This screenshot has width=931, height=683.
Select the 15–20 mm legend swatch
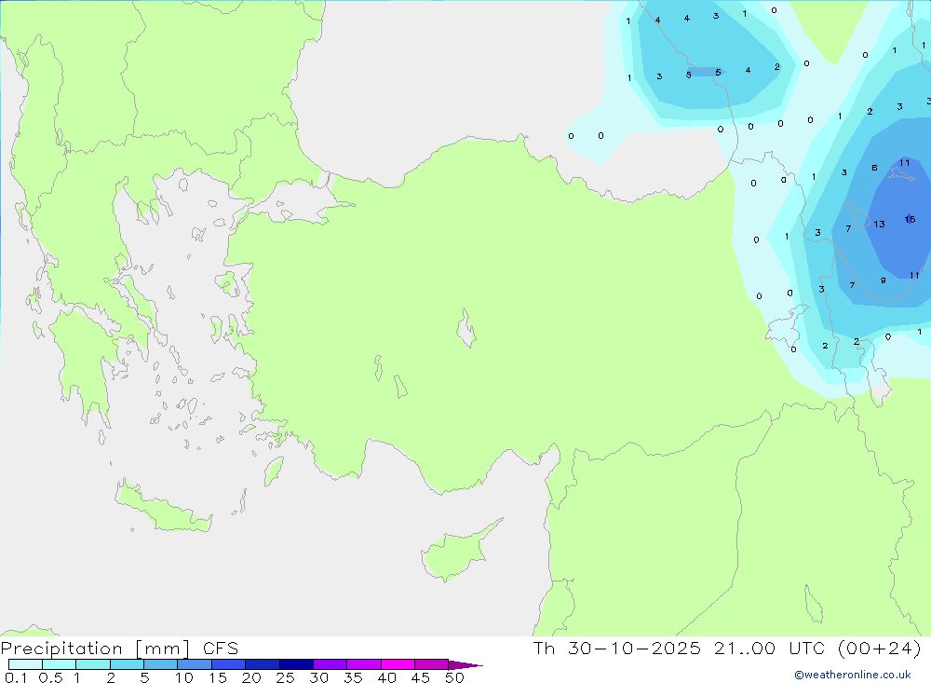coord(228,664)
